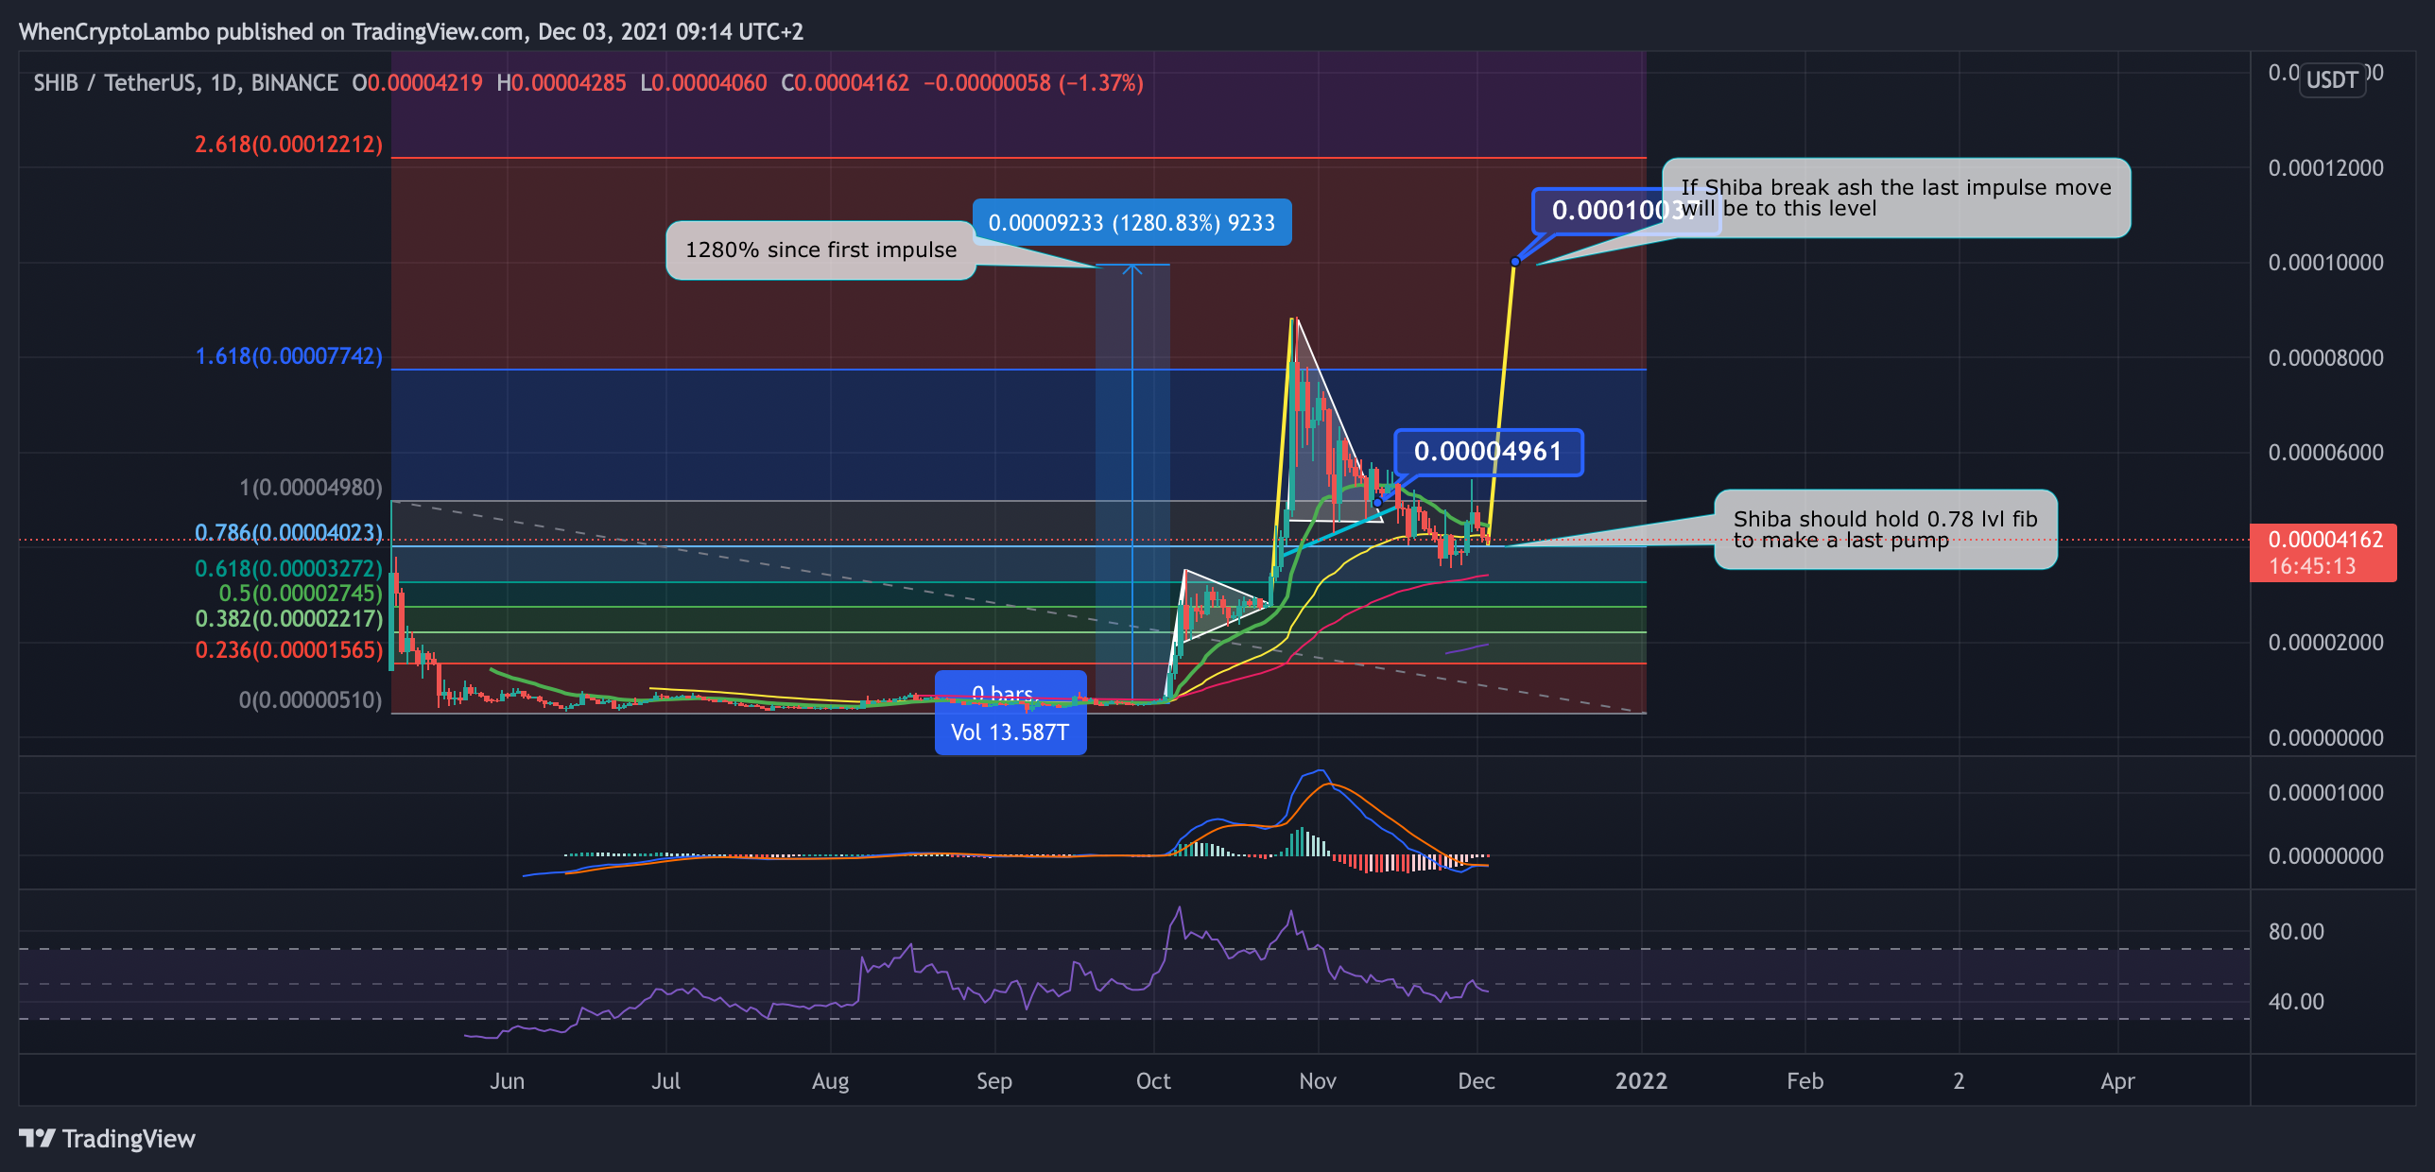Click the Feb label on time axis

(x=1805, y=1081)
